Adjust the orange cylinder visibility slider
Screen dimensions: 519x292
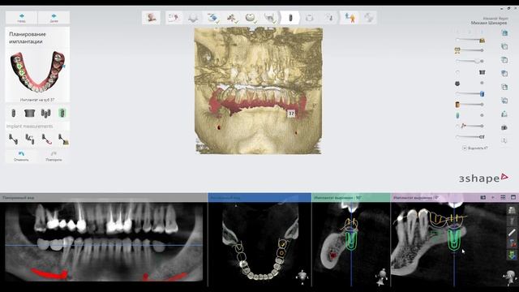[x=470, y=105]
